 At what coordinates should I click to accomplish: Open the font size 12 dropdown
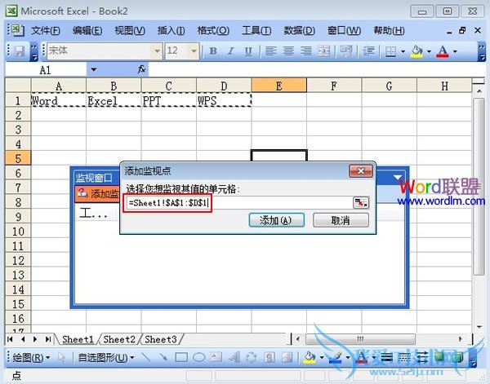tap(194, 51)
